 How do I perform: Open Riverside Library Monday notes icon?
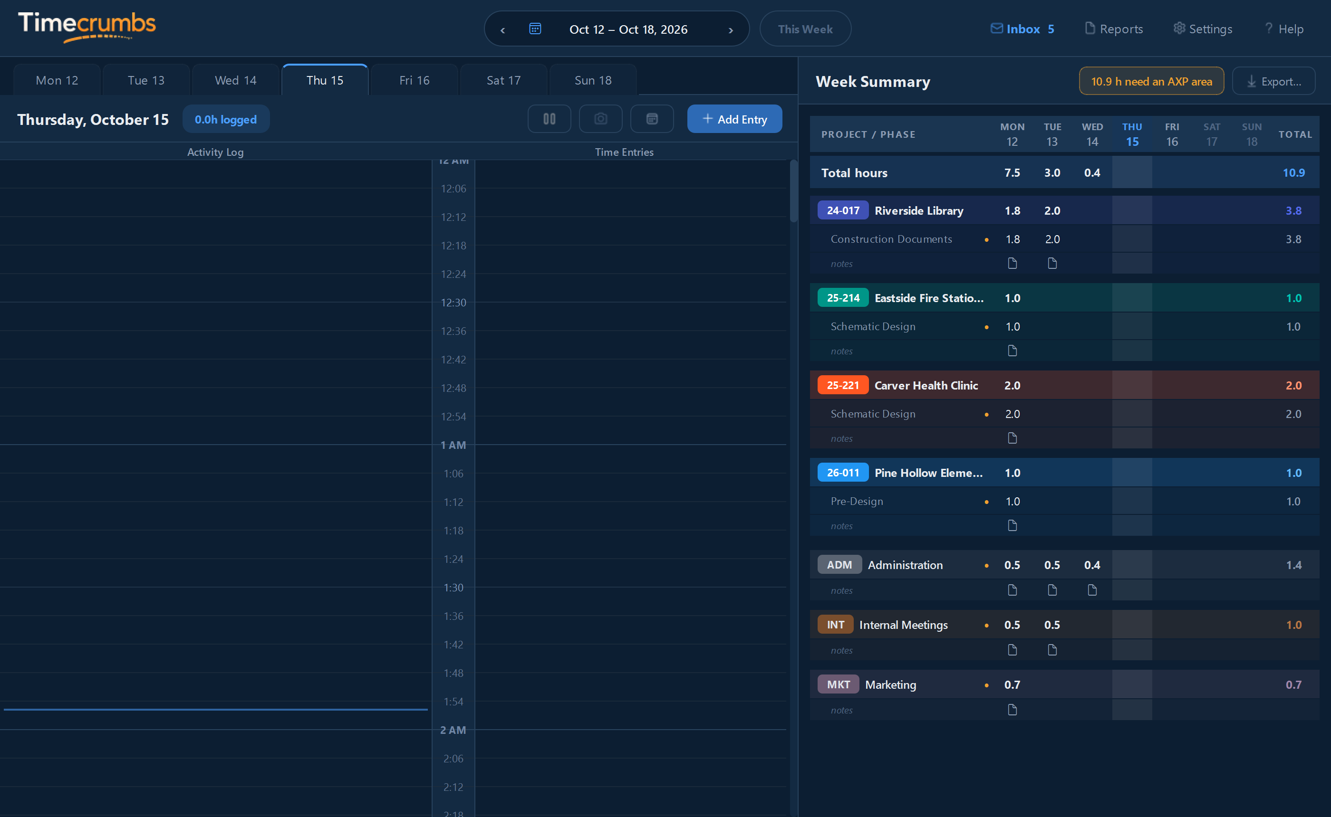pyautogui.click(x=1012, y=263)
